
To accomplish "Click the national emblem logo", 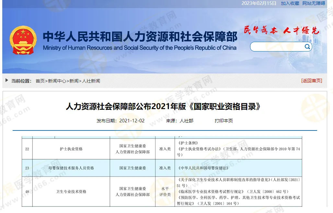I will (23, 40).
